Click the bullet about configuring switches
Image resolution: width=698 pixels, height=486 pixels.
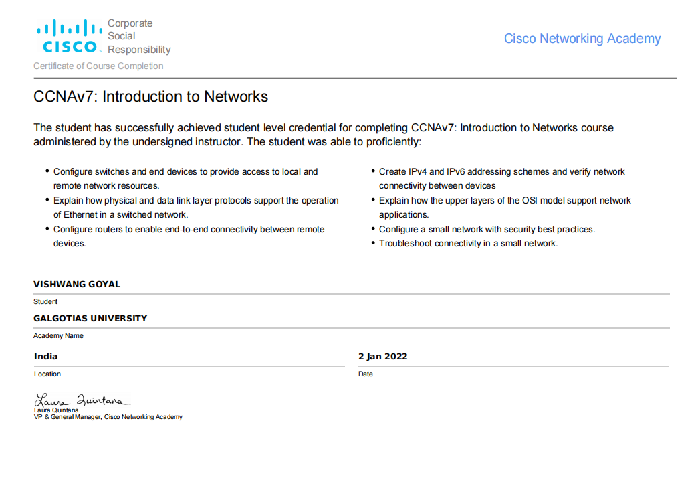(x=185, y=179)
